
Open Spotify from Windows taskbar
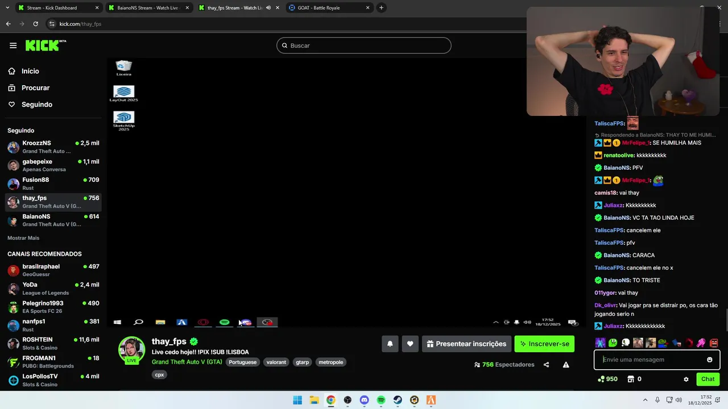point(381,400)
